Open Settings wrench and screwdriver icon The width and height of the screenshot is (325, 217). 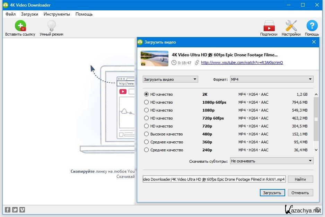pyautogui.click(x=291, y=26)
